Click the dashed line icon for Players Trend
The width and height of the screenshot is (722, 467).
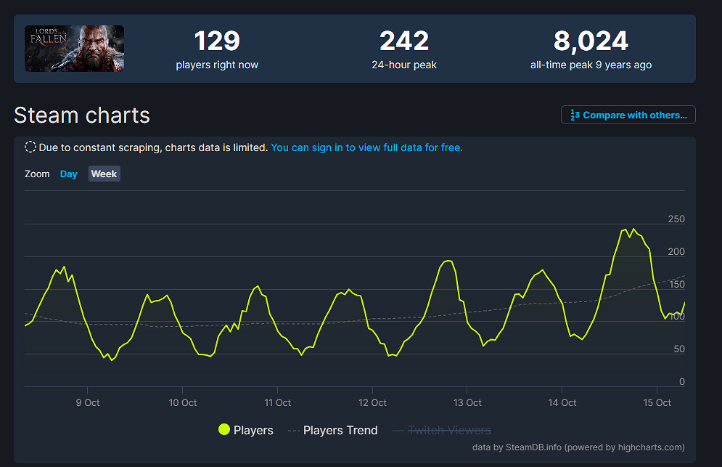(293, 430)
